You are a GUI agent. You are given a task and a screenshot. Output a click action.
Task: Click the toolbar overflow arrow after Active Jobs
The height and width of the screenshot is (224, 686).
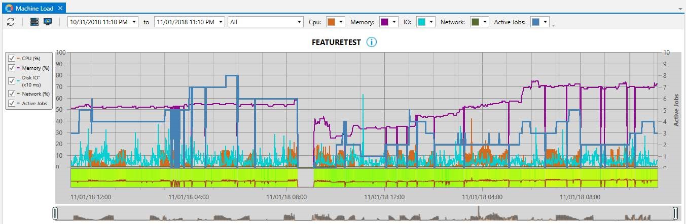coord(554,24)
